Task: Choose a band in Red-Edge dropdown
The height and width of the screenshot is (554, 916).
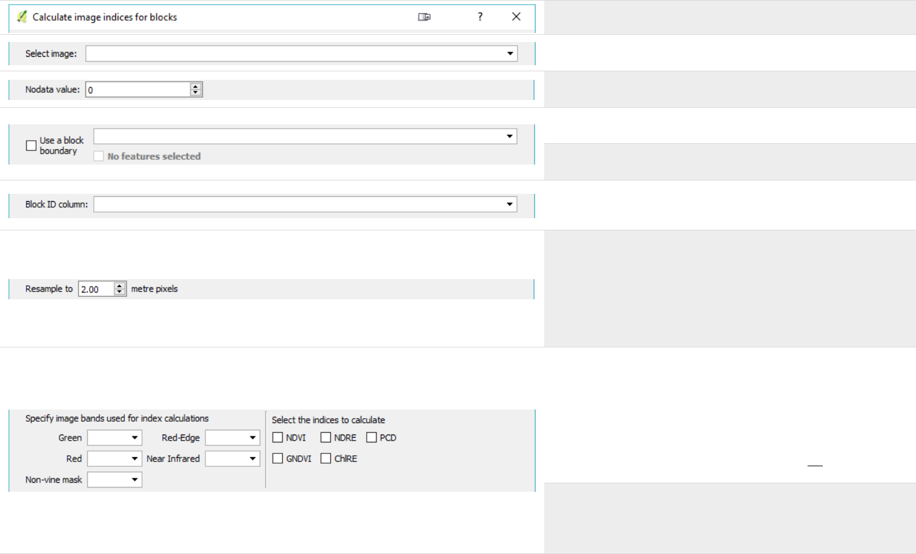Action: [x=232, y=438]
